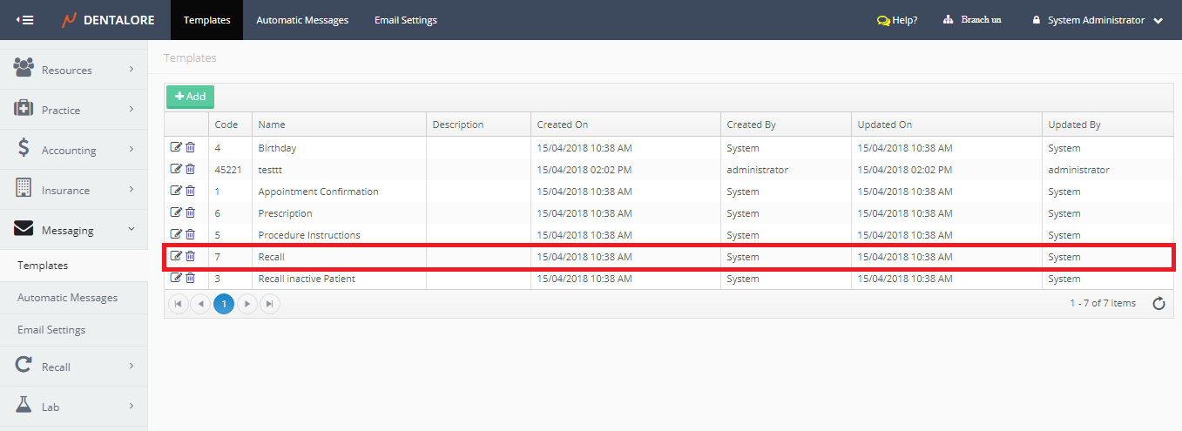Click edit icon for Appointment Confirmation row

pyautogui.click(x=176, y=192)
